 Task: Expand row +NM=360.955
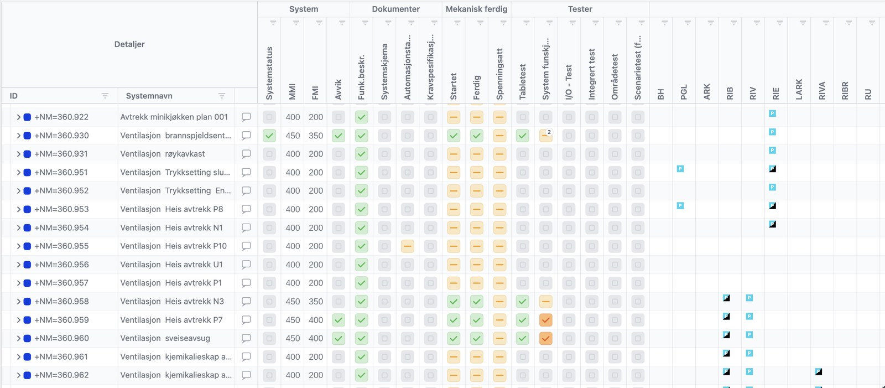18,246
